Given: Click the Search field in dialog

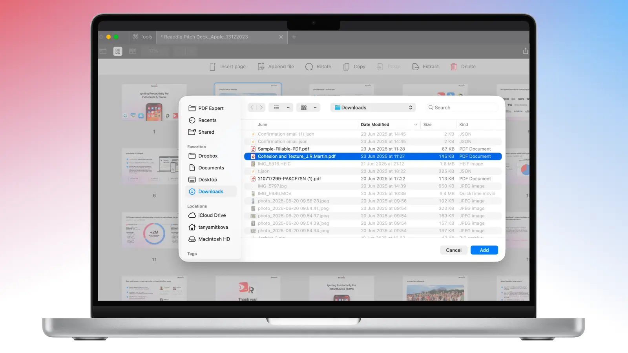Looking at the screenshot, I should coord(463,107).
